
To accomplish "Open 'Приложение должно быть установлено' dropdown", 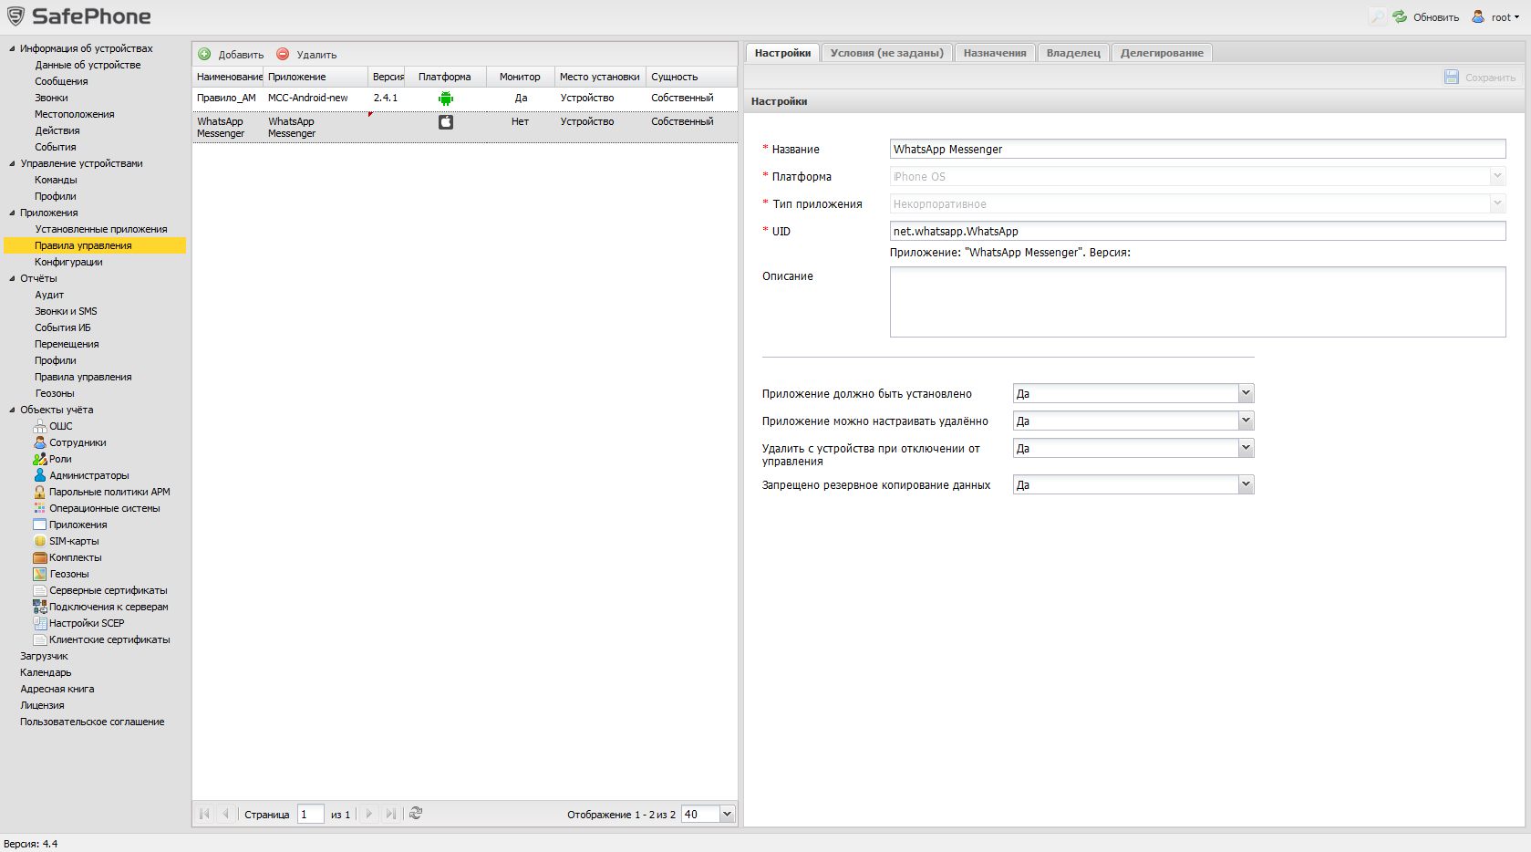I will pyautogui.click(x=1247, y=393).
